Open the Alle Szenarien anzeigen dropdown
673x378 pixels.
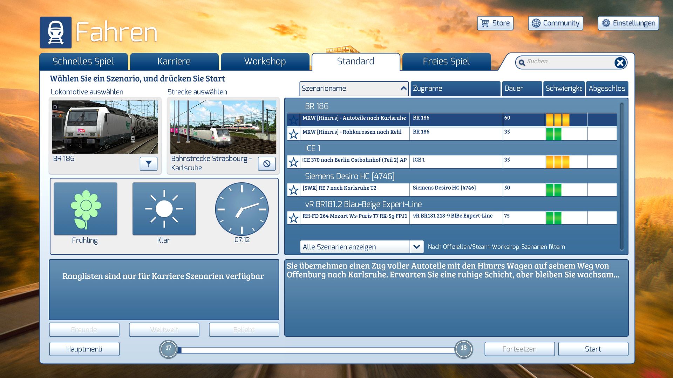click(416, 247)
